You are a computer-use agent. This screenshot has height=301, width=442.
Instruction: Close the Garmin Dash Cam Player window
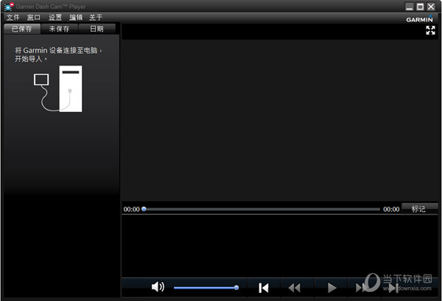(x=431, y=7)
